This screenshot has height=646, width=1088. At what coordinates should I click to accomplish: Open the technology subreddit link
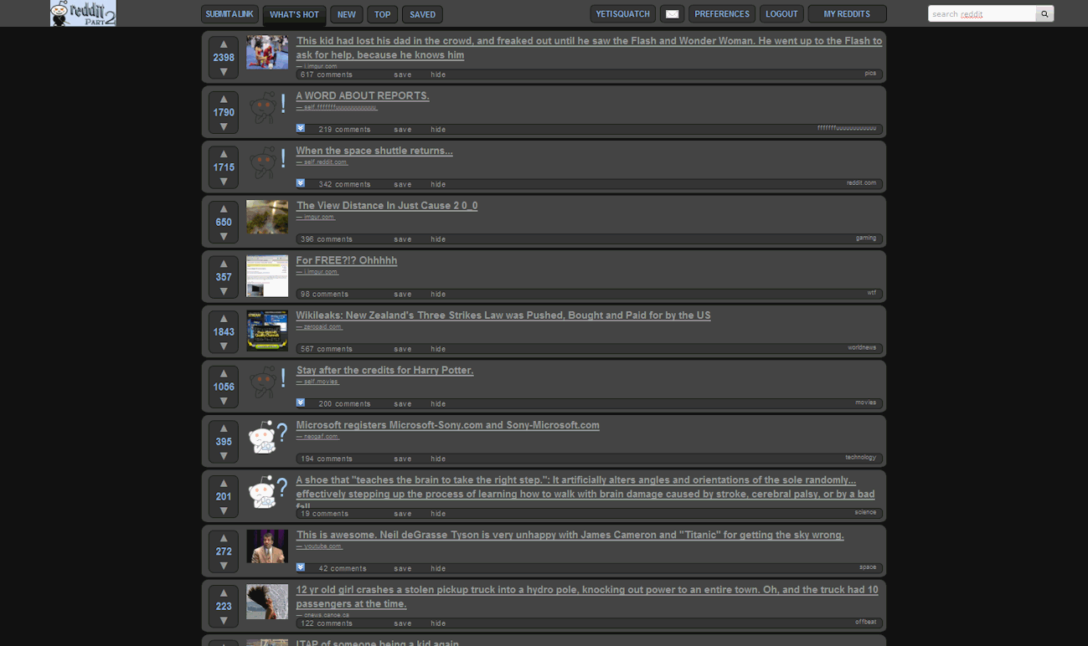click(x=860, y=457)
